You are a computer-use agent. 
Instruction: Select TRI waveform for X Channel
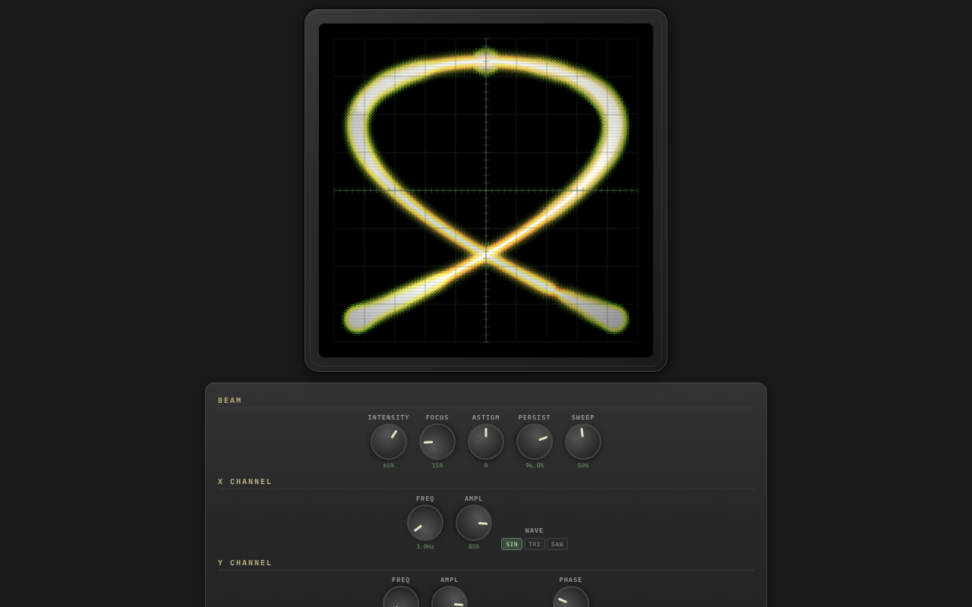click(535, 544)
